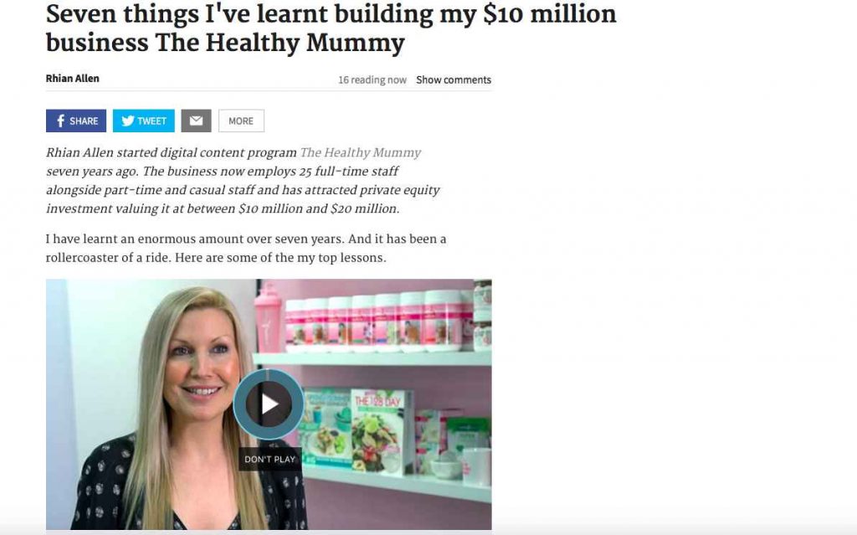Click the Facebook "f" logo icon
This screenshot has height=535, width=857.
tap(60, 121)
